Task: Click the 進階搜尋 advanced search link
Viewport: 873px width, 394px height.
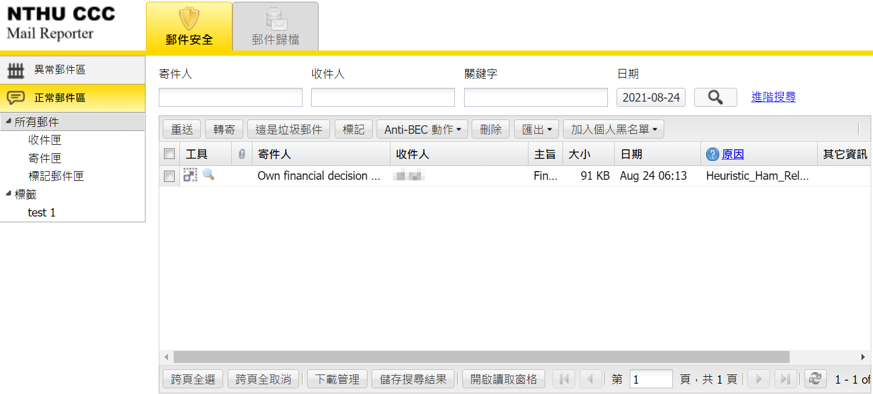Action: [x=773, y=97]
